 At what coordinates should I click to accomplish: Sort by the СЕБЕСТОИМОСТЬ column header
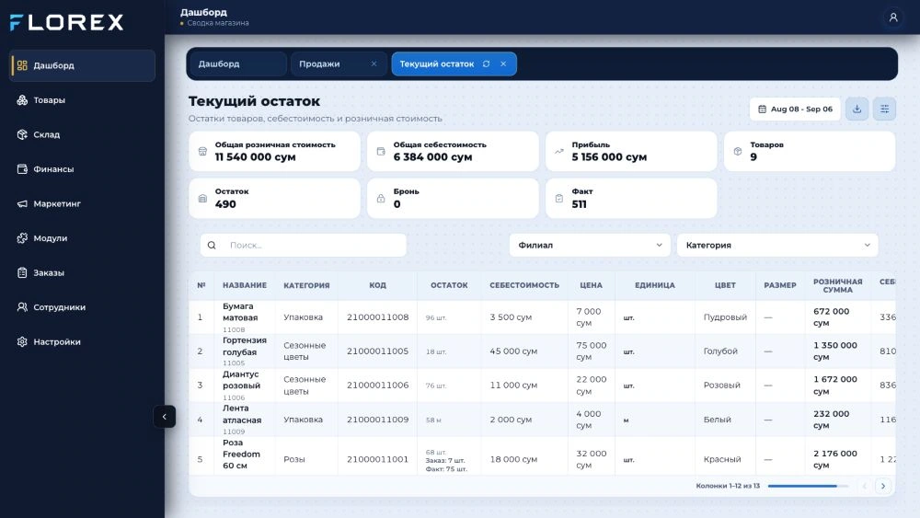coord(524,285)
